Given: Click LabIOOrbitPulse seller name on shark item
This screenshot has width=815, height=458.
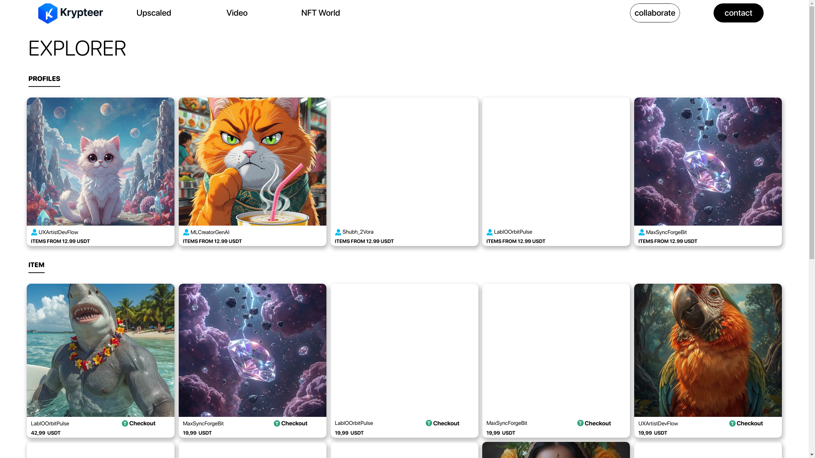Looking at the screenshot, I should [x=50, y=424].
